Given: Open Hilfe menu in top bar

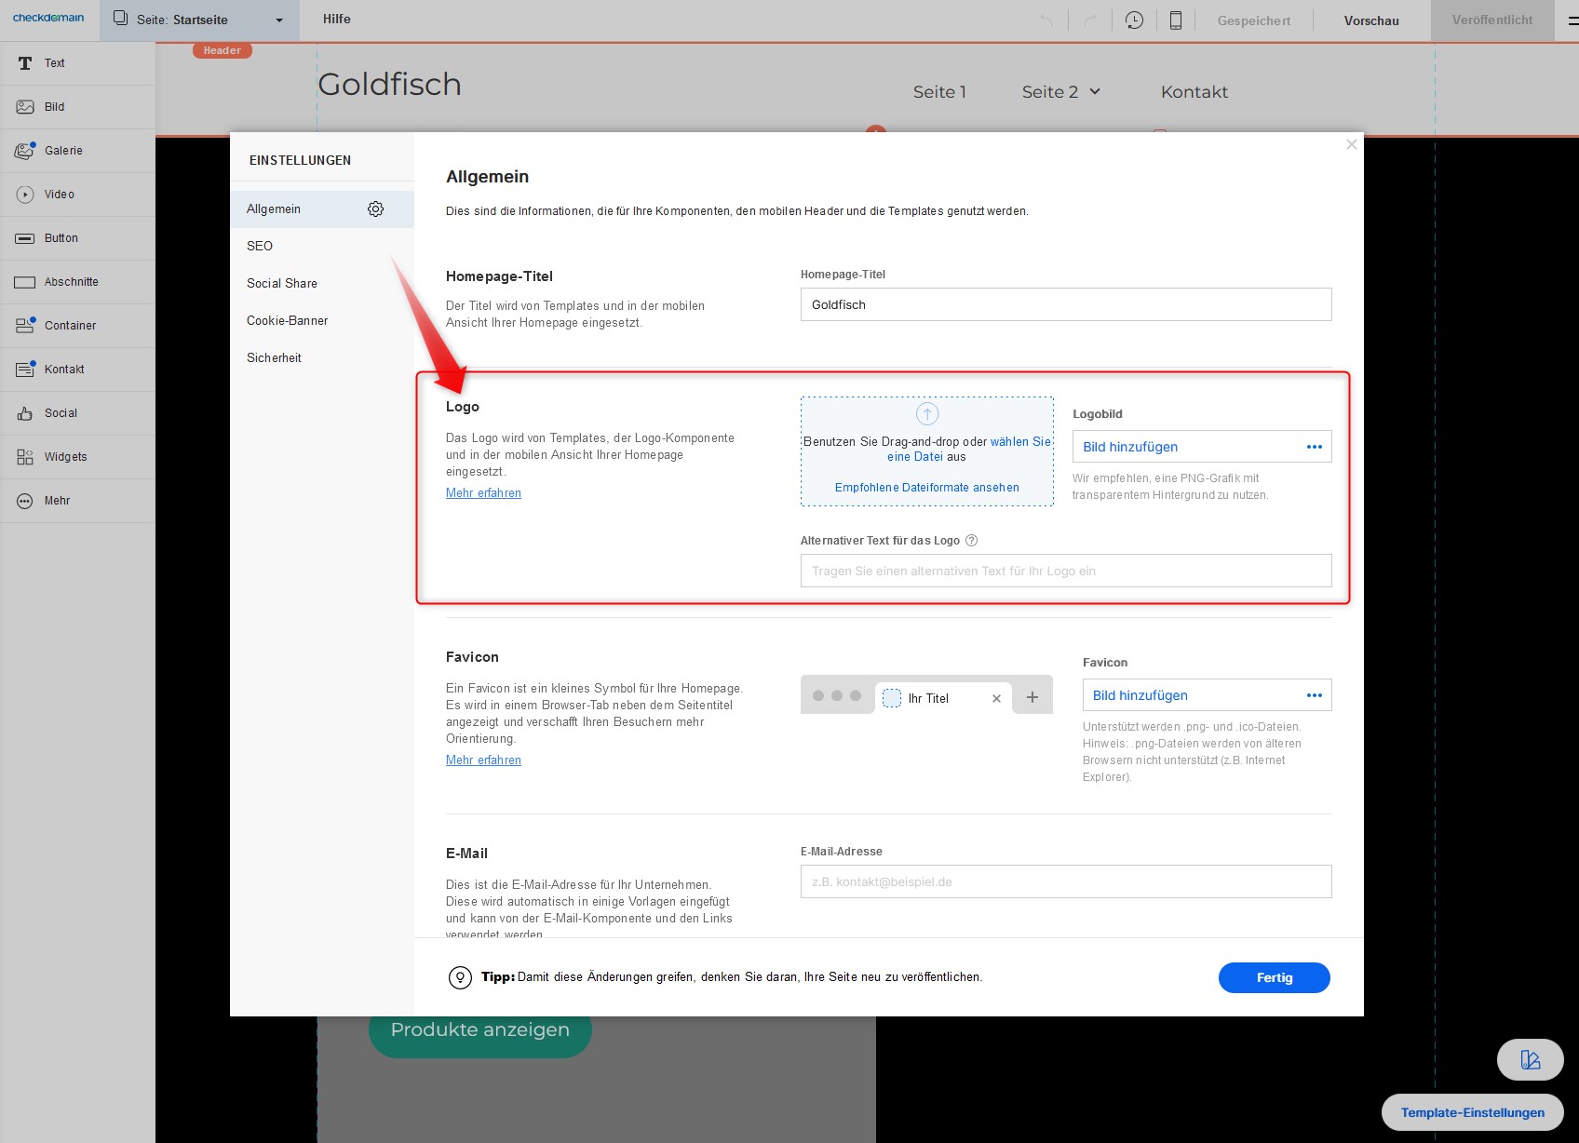Looking at the screenshot, I should pos(336,20).
